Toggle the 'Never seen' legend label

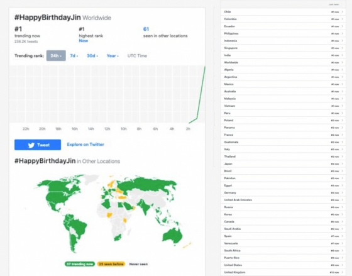click(138, 264)
